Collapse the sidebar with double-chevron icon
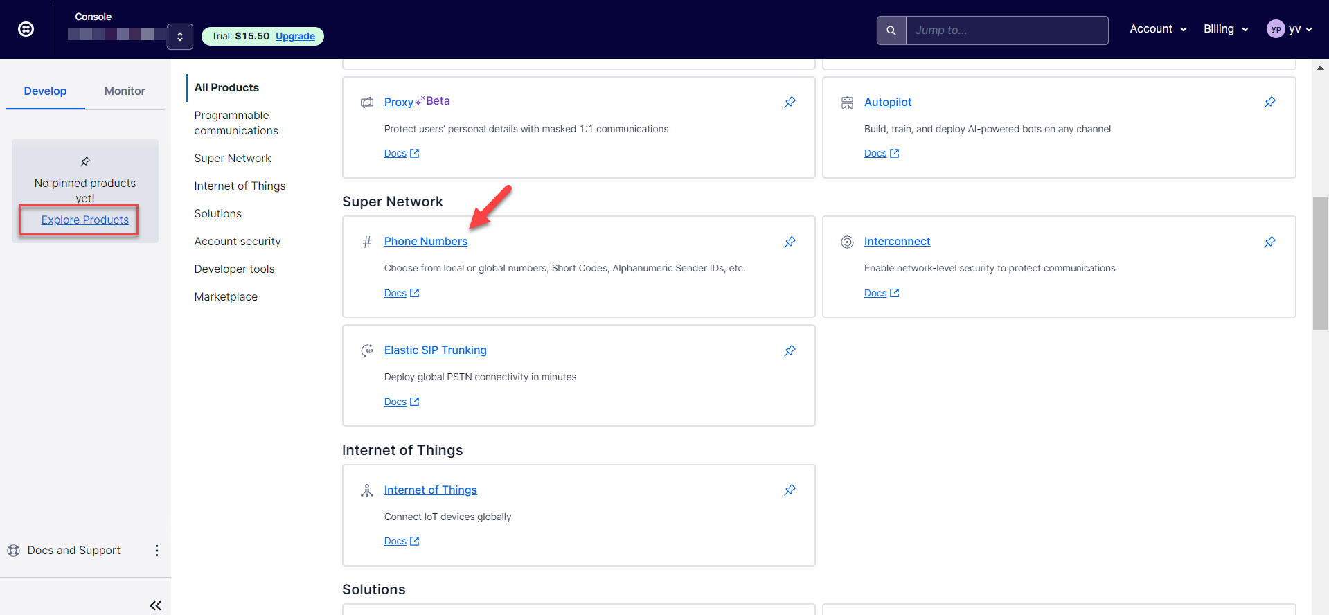Image resolution: width=1329 pixels, height=615 pixels. pos(155,605)
